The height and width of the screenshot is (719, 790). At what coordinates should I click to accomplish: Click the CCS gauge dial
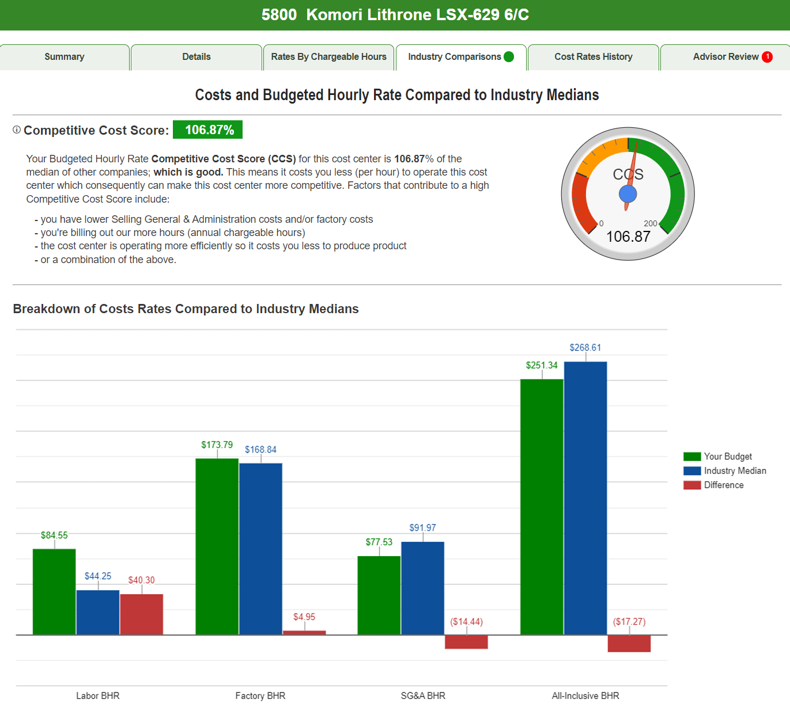coord(628,194)
